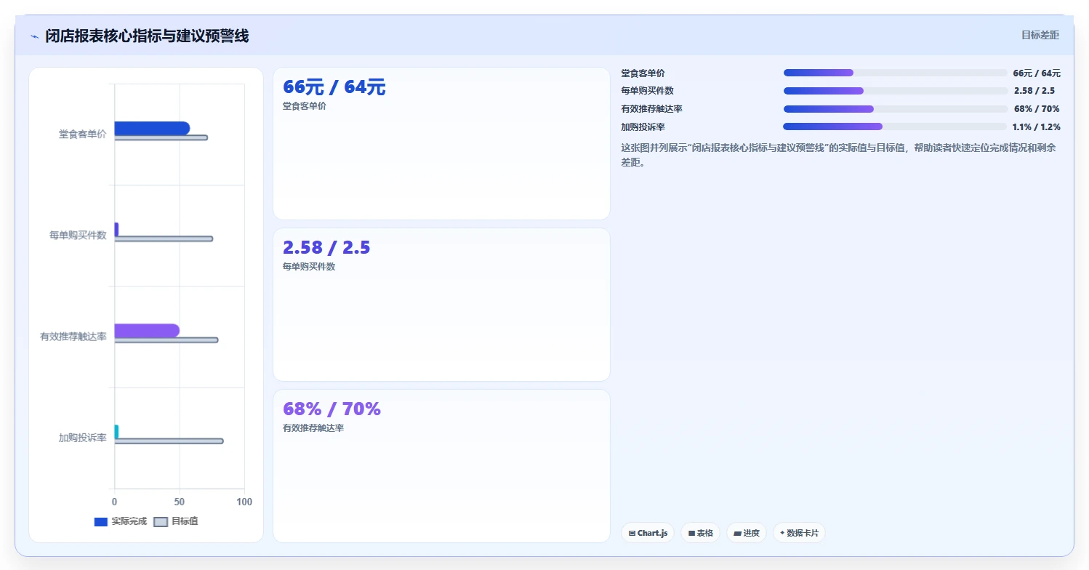
Task: Click the 50 tick on the chart x-axis
Action: [x=180, y=502]
